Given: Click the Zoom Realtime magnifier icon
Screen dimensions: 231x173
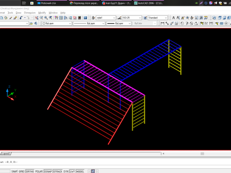Looking at the screenshot, I should click(41, 18).
